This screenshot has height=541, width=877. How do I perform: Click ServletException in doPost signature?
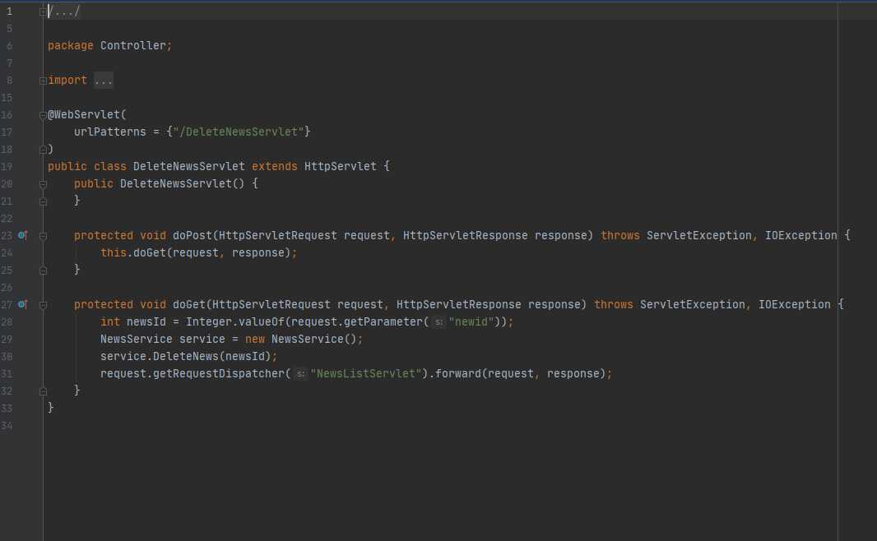pos(699,236)
